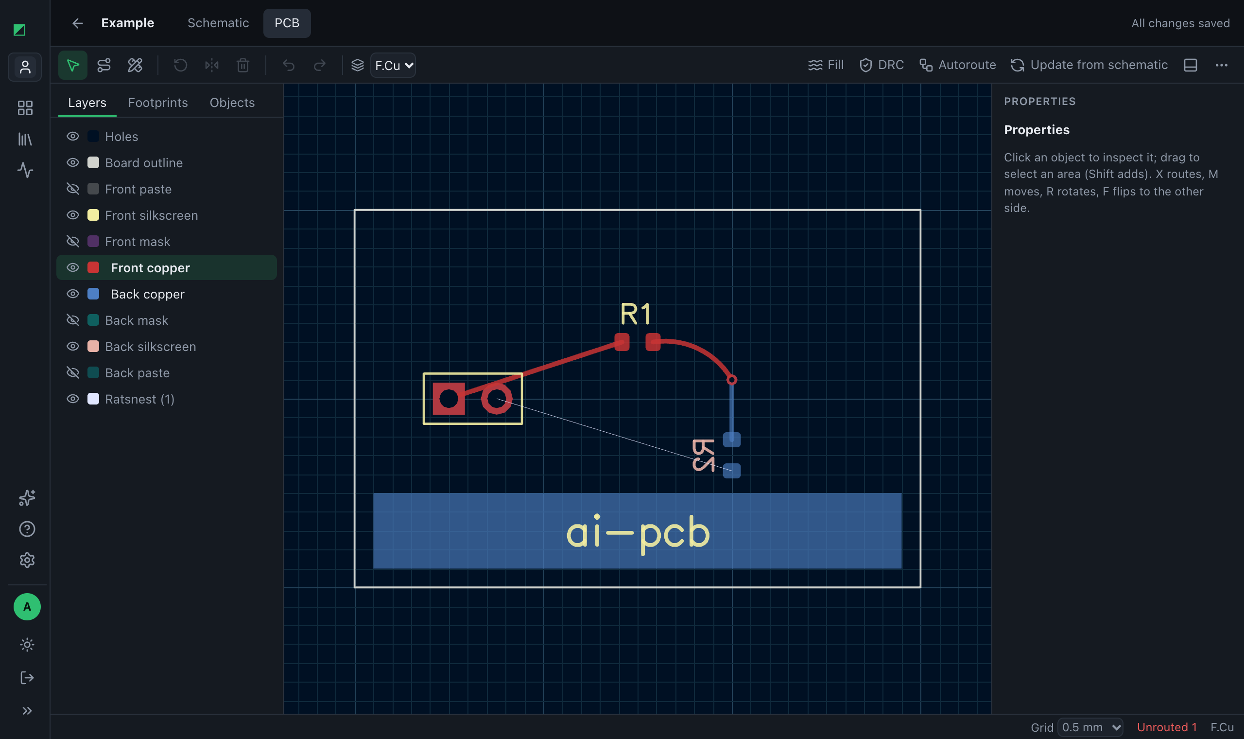Click the R2 back silkscreen label

pos(703,455)
